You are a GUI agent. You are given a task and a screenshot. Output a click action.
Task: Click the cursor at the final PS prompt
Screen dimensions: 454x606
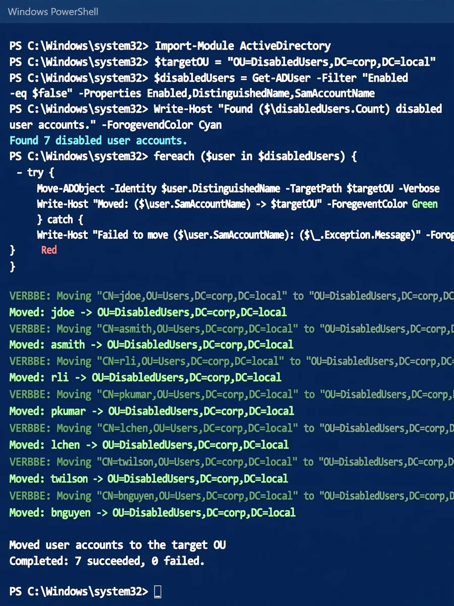coord(157,591)
